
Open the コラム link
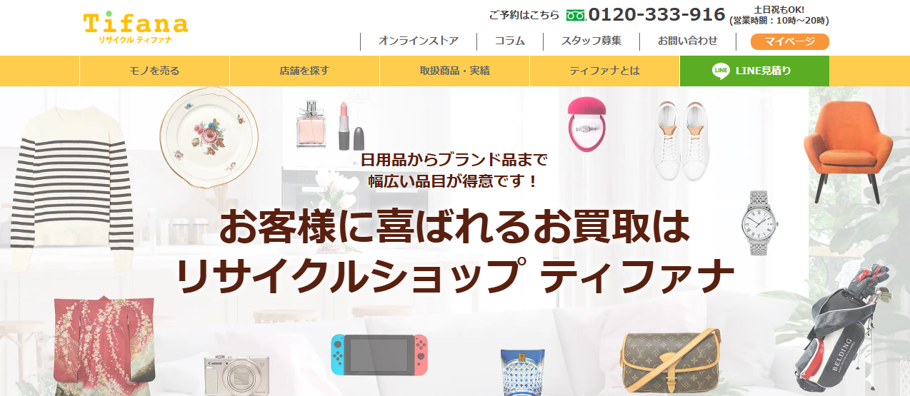click(510, 41)
